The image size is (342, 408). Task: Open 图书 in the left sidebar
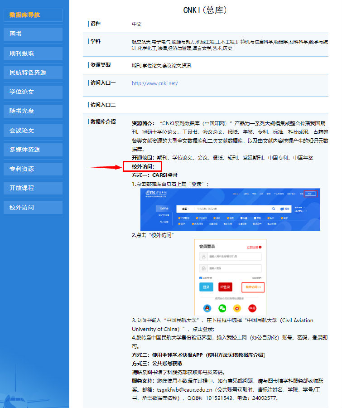(33, 34)
